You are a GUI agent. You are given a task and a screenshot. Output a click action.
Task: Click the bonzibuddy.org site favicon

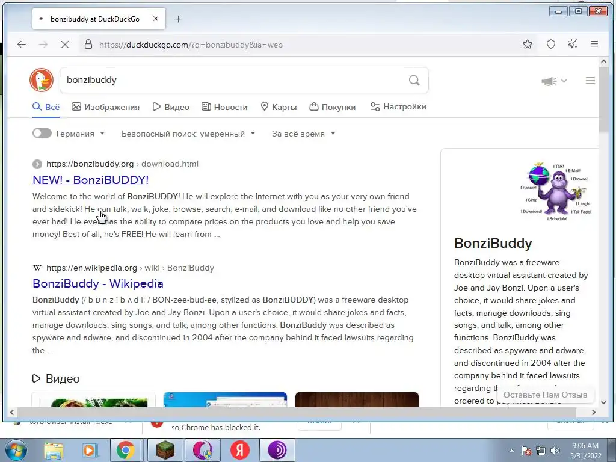(x=37, y=164)
